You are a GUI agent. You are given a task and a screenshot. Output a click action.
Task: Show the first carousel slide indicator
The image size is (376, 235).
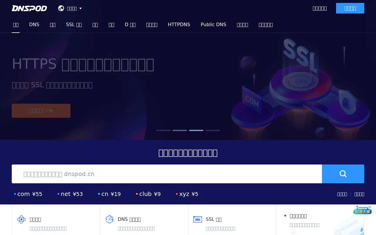coord(163,130)
